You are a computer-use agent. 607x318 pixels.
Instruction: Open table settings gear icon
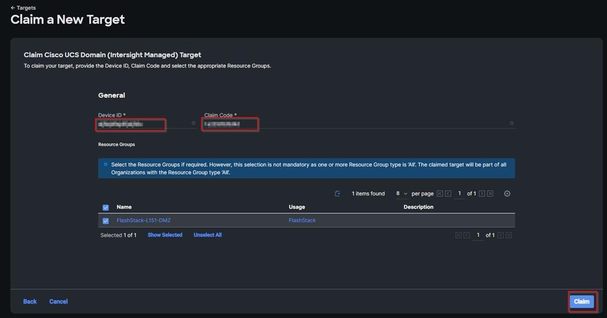click(507, 194)
